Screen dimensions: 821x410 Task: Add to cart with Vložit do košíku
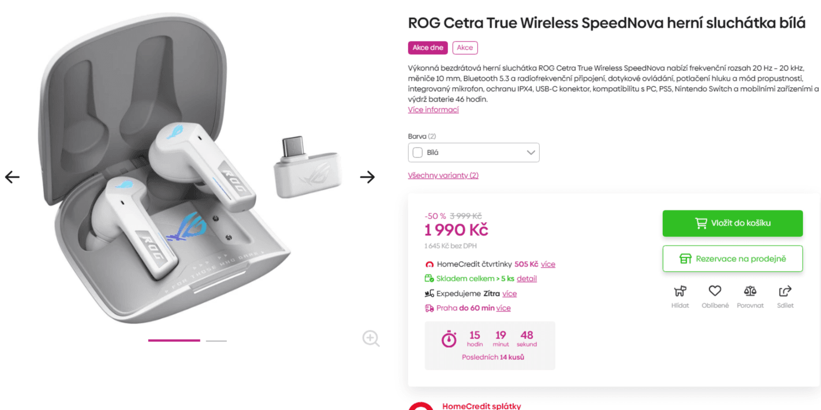point(732,223)
